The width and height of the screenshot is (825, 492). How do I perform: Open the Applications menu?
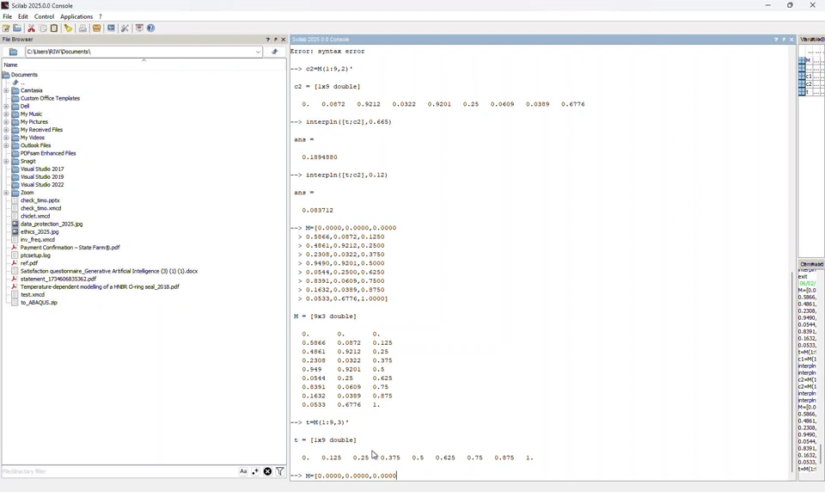(x=76, y=17)
